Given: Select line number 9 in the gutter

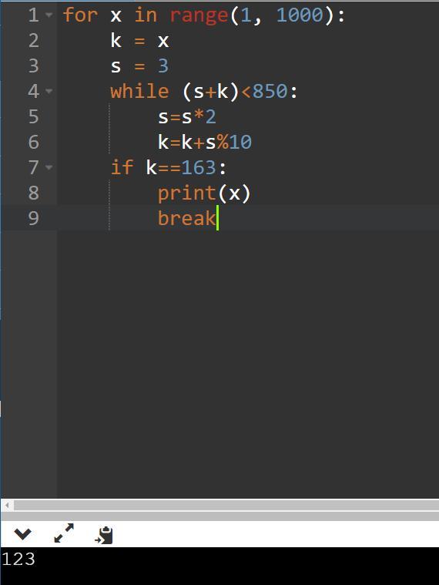Looking at the screenshot, I should click(x=34, y=218).
